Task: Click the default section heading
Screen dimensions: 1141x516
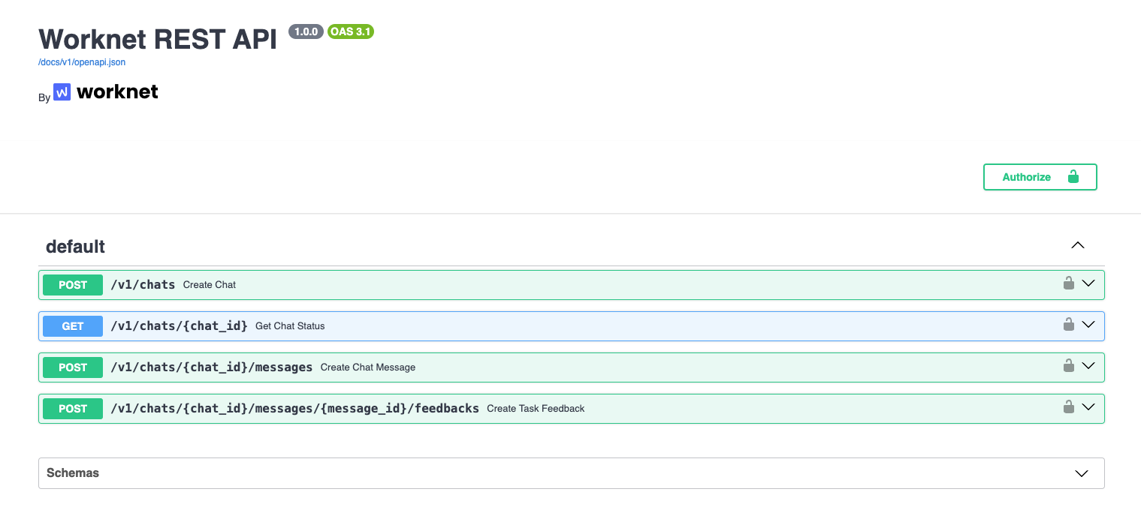Action: click(x=75, y=246)
